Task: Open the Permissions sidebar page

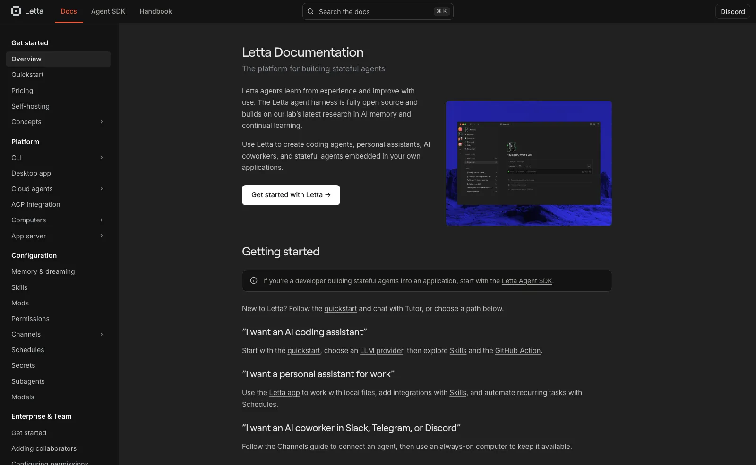Action: point(30,319)
